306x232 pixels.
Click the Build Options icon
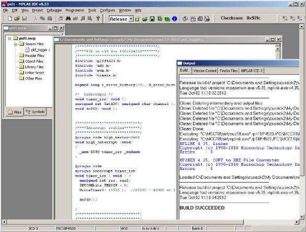(x=160, y=19)
